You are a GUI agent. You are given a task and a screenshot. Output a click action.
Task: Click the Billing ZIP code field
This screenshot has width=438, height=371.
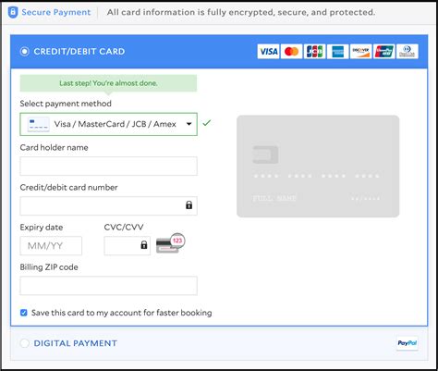108,286
